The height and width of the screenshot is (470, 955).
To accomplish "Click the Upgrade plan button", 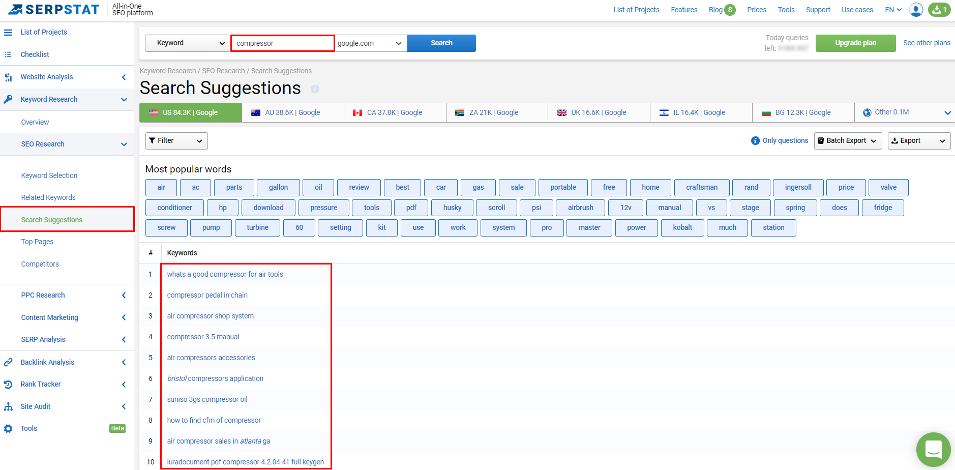I will tap(855, 43).
